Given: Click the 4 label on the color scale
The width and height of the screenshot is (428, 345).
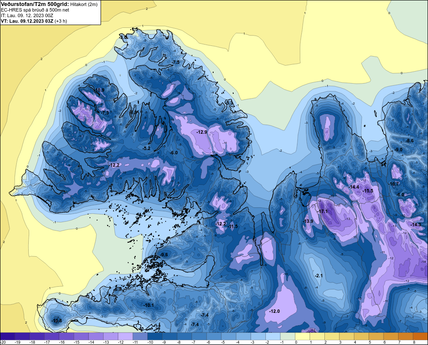Looking at the screenshot, I should point(355,342).
